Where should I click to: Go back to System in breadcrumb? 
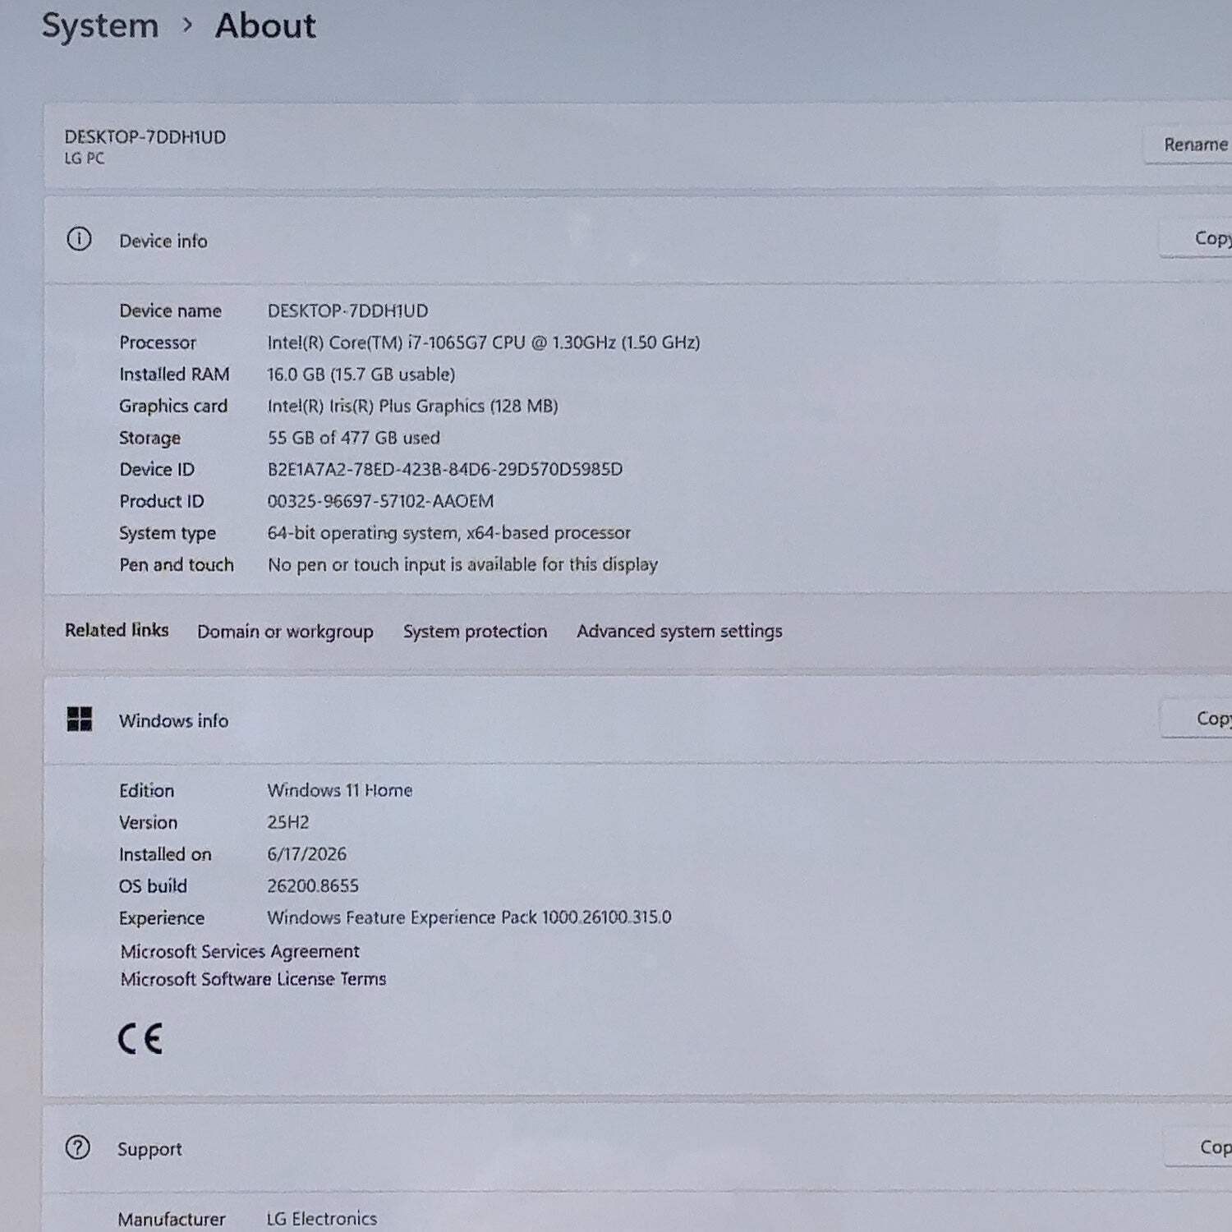(100, 25)
